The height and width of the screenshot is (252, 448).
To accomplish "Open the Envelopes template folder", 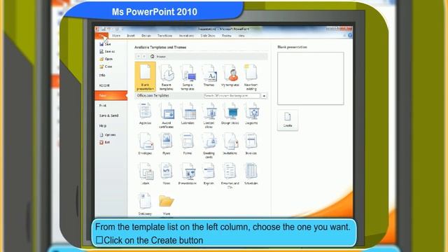I will 145,144.
